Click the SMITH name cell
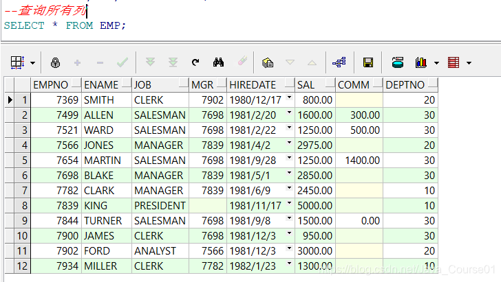Image resolution: width=501 pixels, height=282 pixels. (107, 100)
